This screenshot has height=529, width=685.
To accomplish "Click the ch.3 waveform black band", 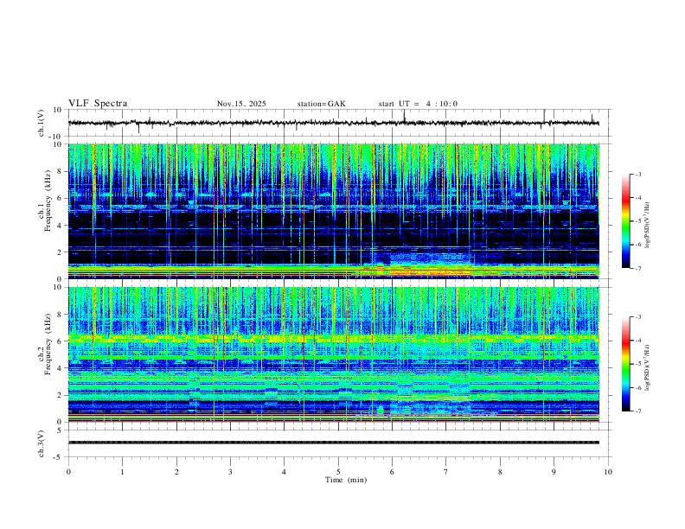I will point(334,443).
